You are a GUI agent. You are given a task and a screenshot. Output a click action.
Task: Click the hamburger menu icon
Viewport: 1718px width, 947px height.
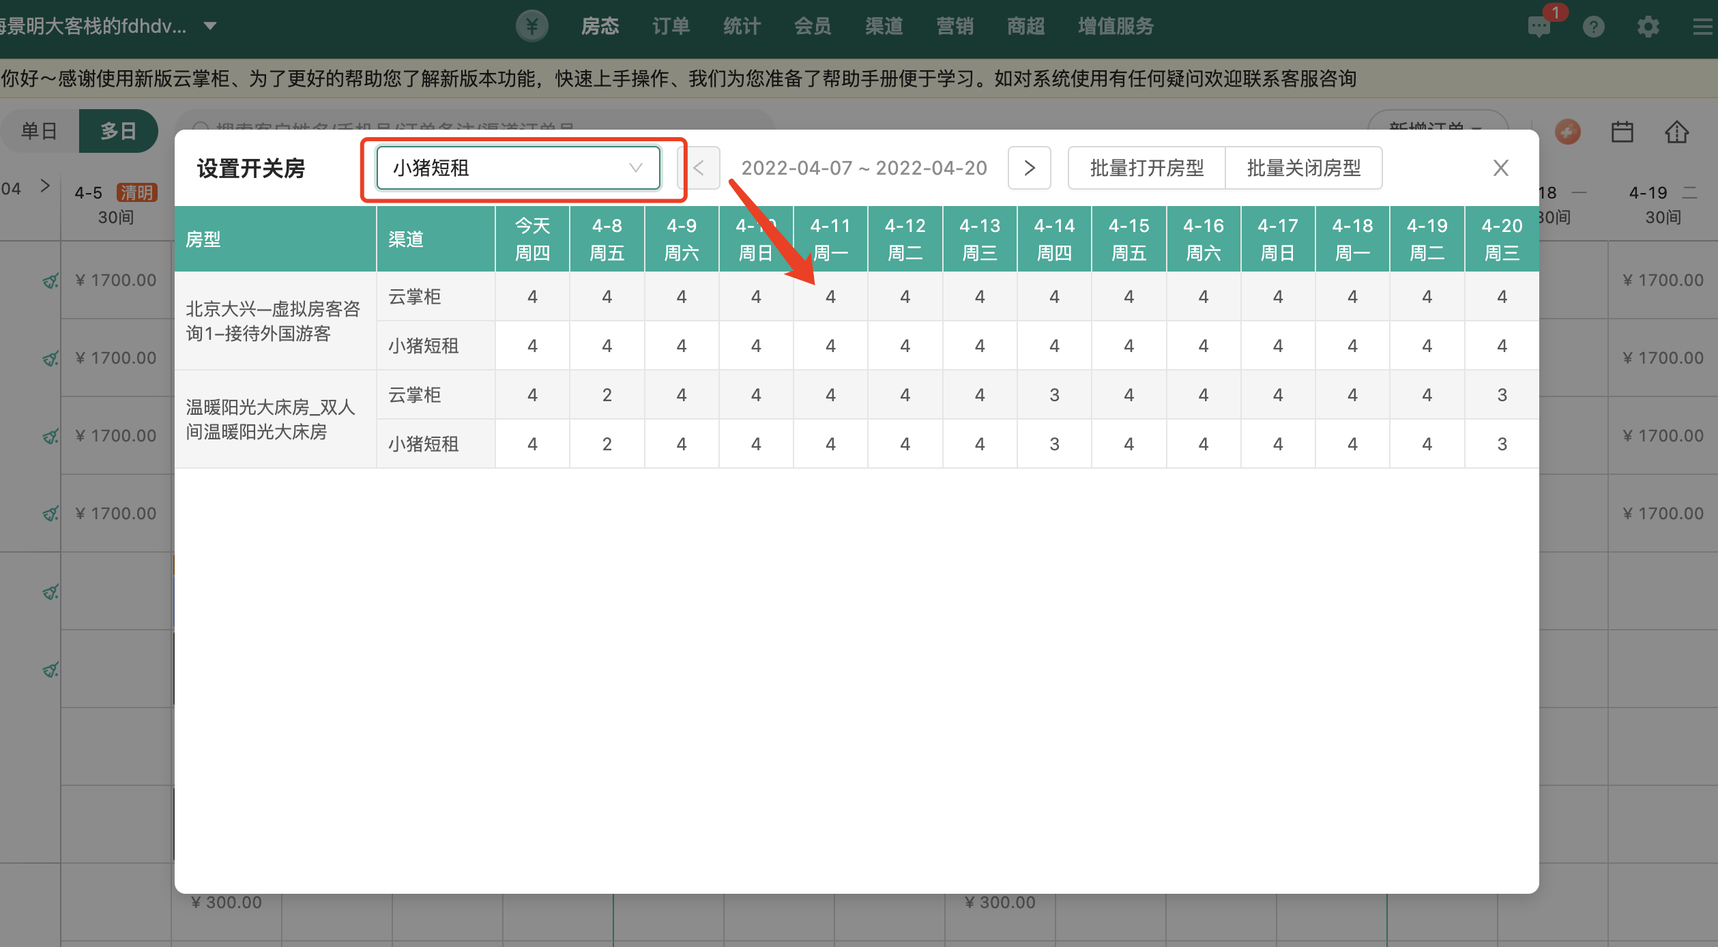point(1703,27)
